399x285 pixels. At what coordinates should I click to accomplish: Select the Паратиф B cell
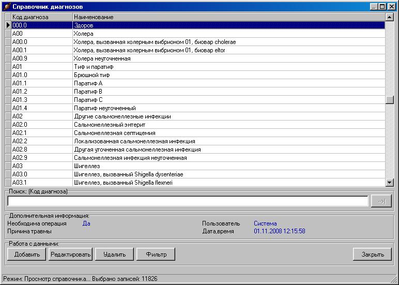coord(229,92)
